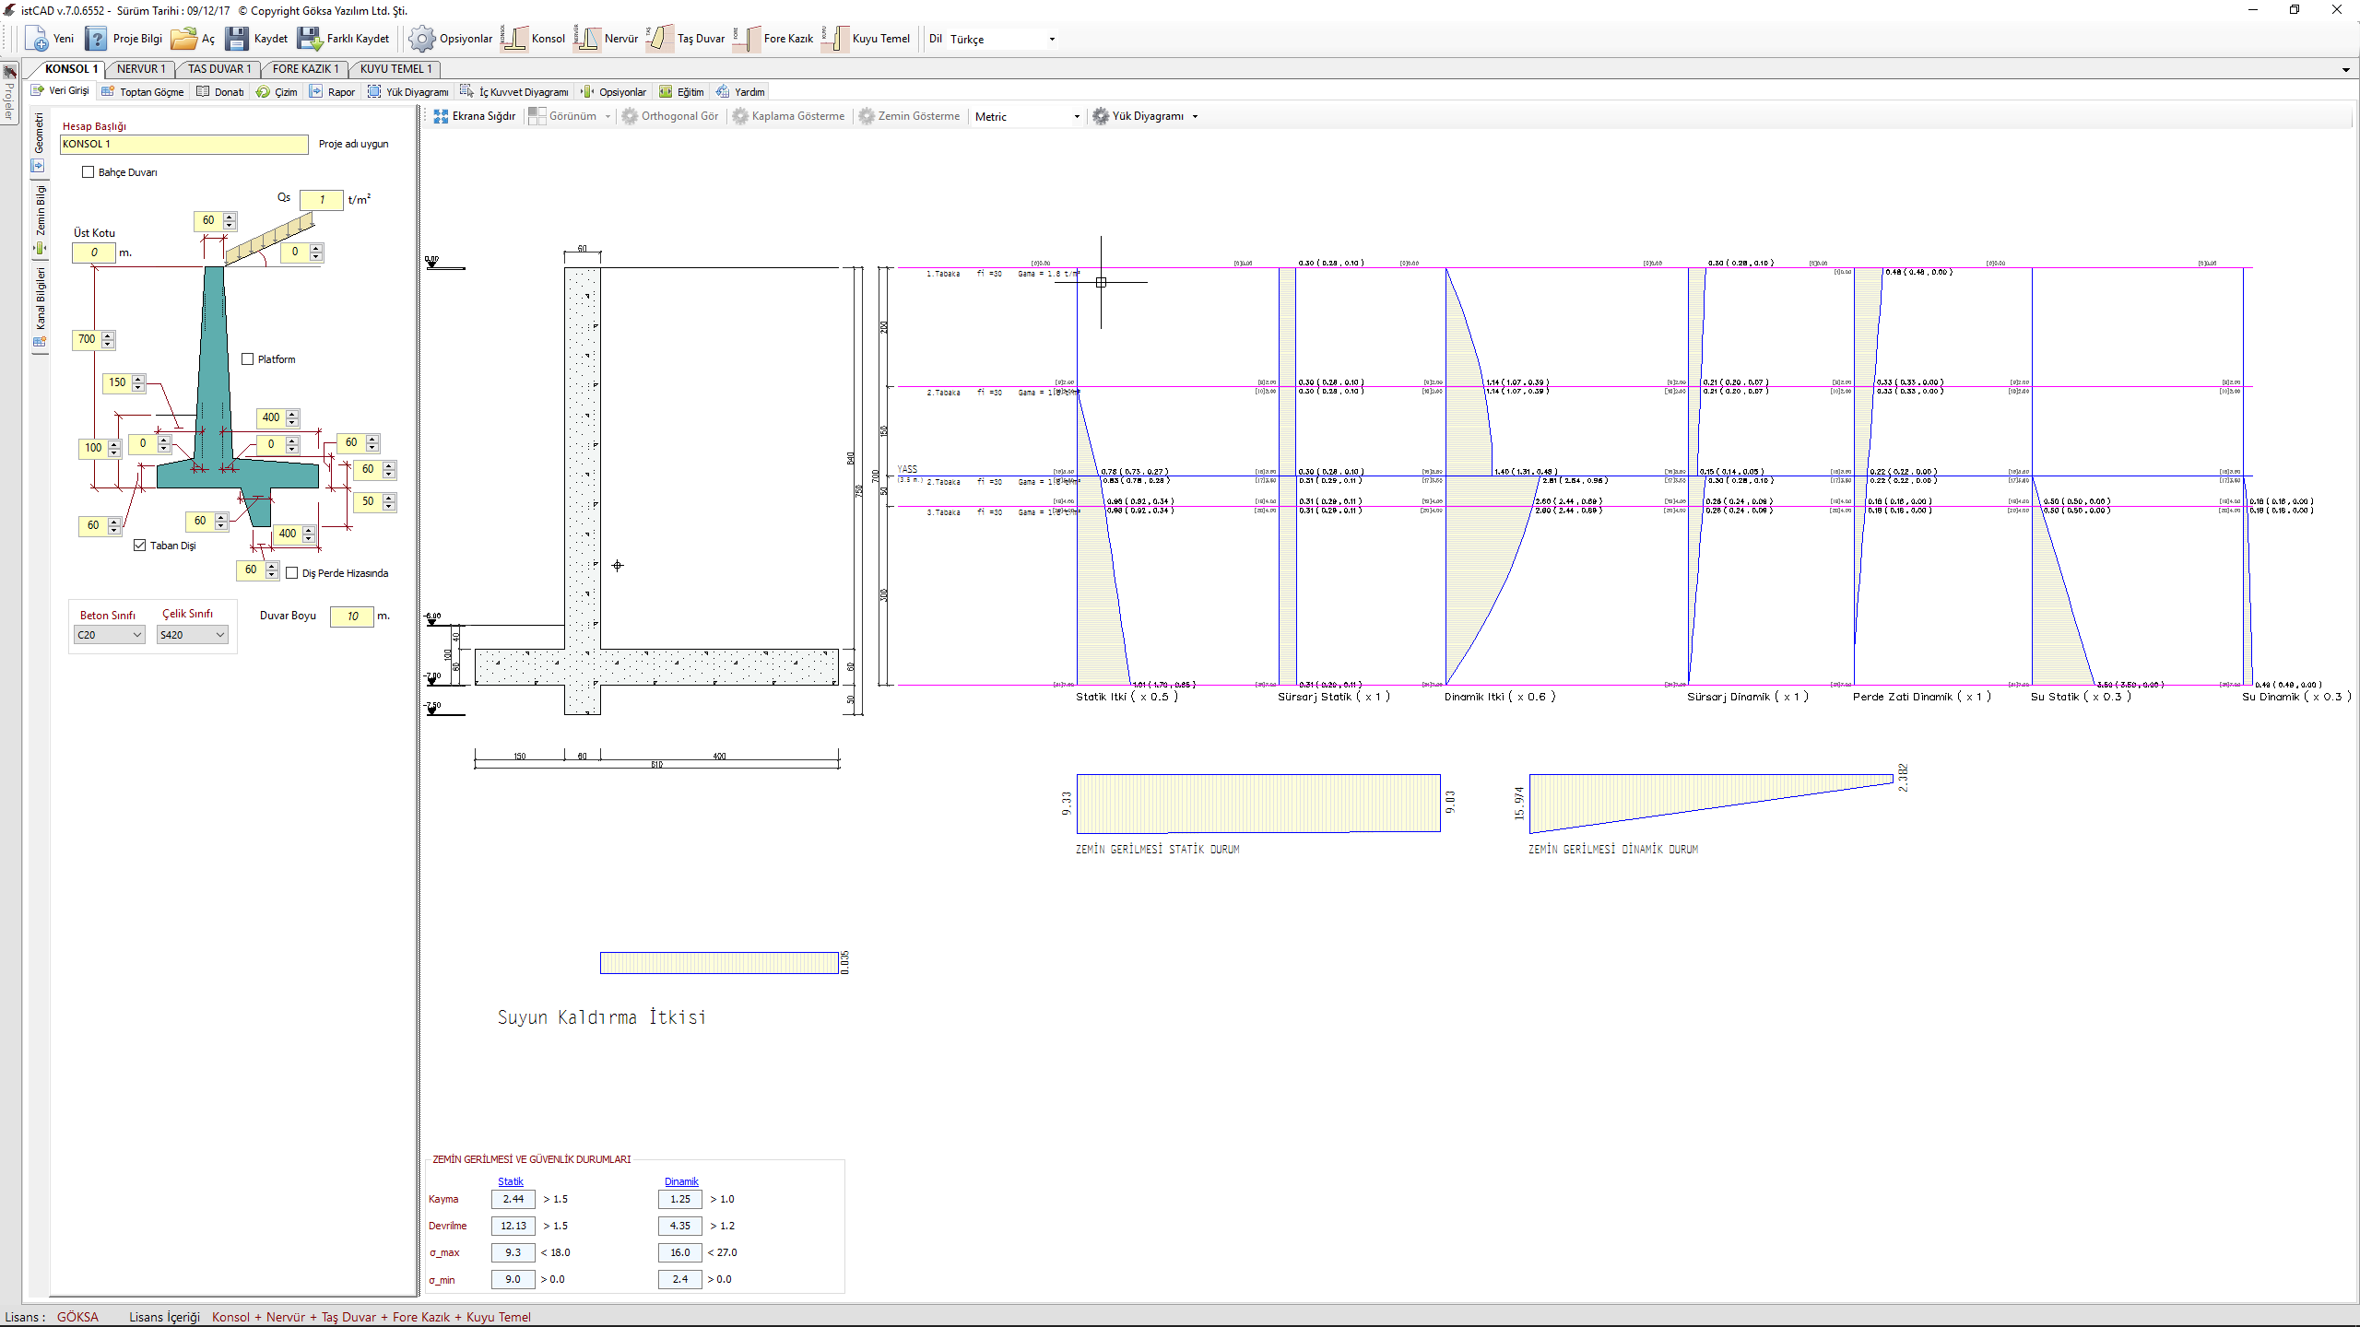Switch to the KUYU TEMEL 1 tab
Image resolution: width=2360 pixels, height=1327 pixels.
pyautogui.click(x=395, y=69)
